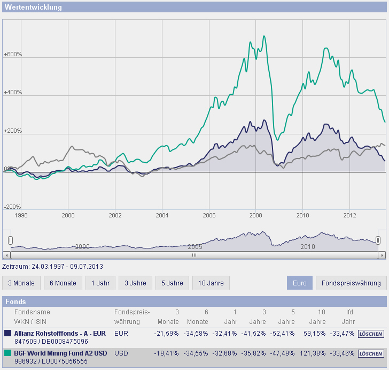Viewport: 389px width, 370px height.
Task: Choose the 1 Jahr period button
Action: coord(100,283)
